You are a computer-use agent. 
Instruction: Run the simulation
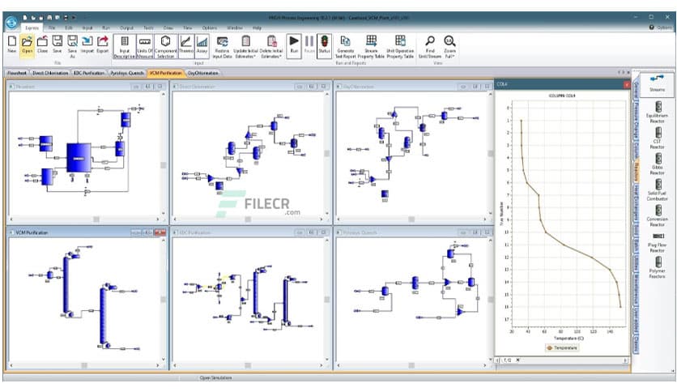click(x=294, y=45)
